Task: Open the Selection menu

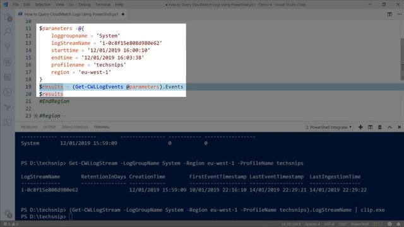Action: [43, 4]
